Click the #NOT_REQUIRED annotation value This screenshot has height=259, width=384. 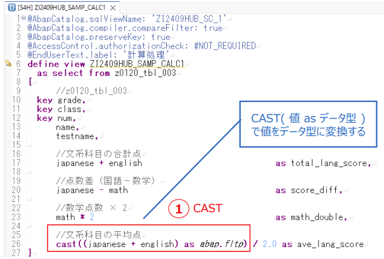pyautogui.click(x=225, y=46)
